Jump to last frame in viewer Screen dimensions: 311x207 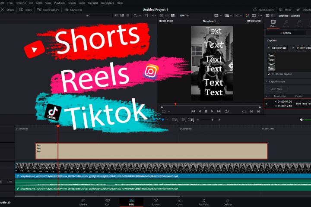[219, 111]
